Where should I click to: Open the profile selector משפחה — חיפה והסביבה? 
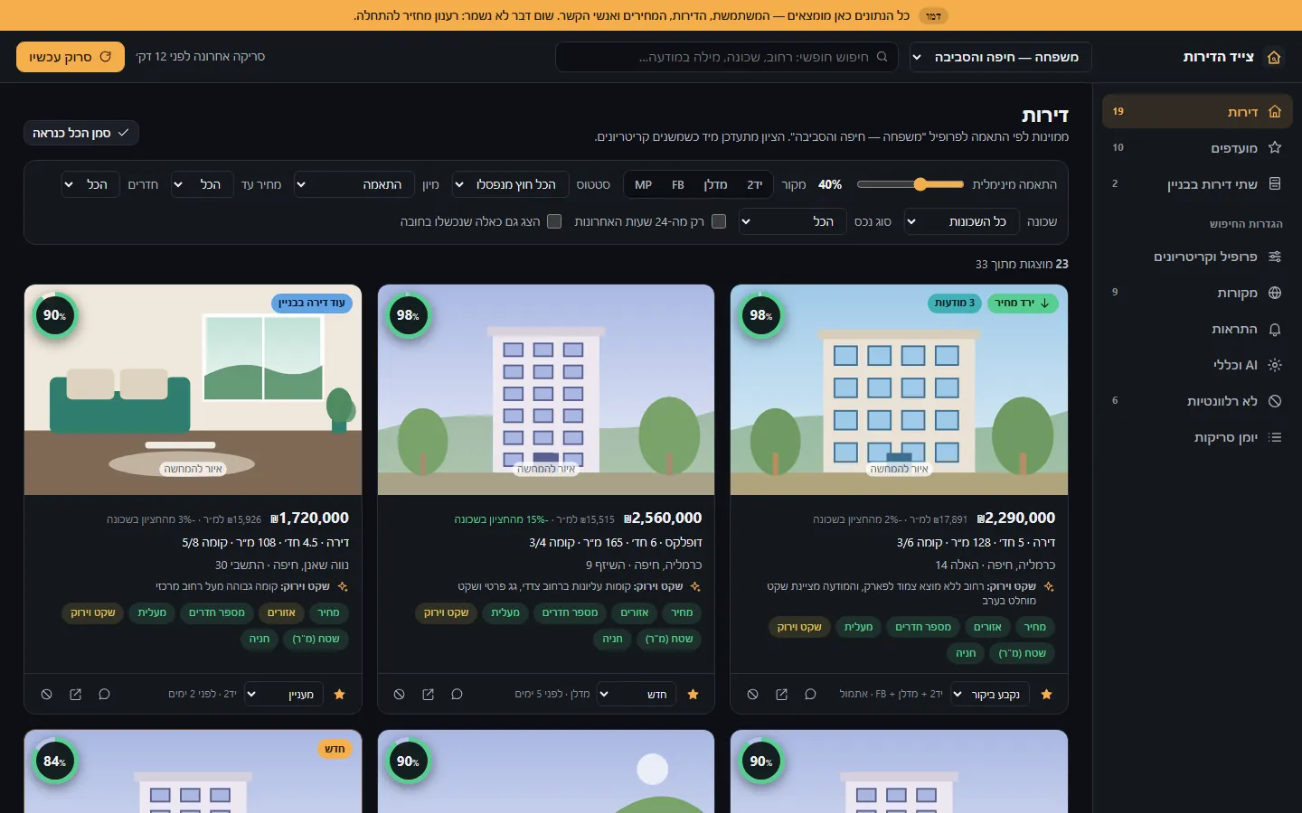click(x=1001, y=57)
